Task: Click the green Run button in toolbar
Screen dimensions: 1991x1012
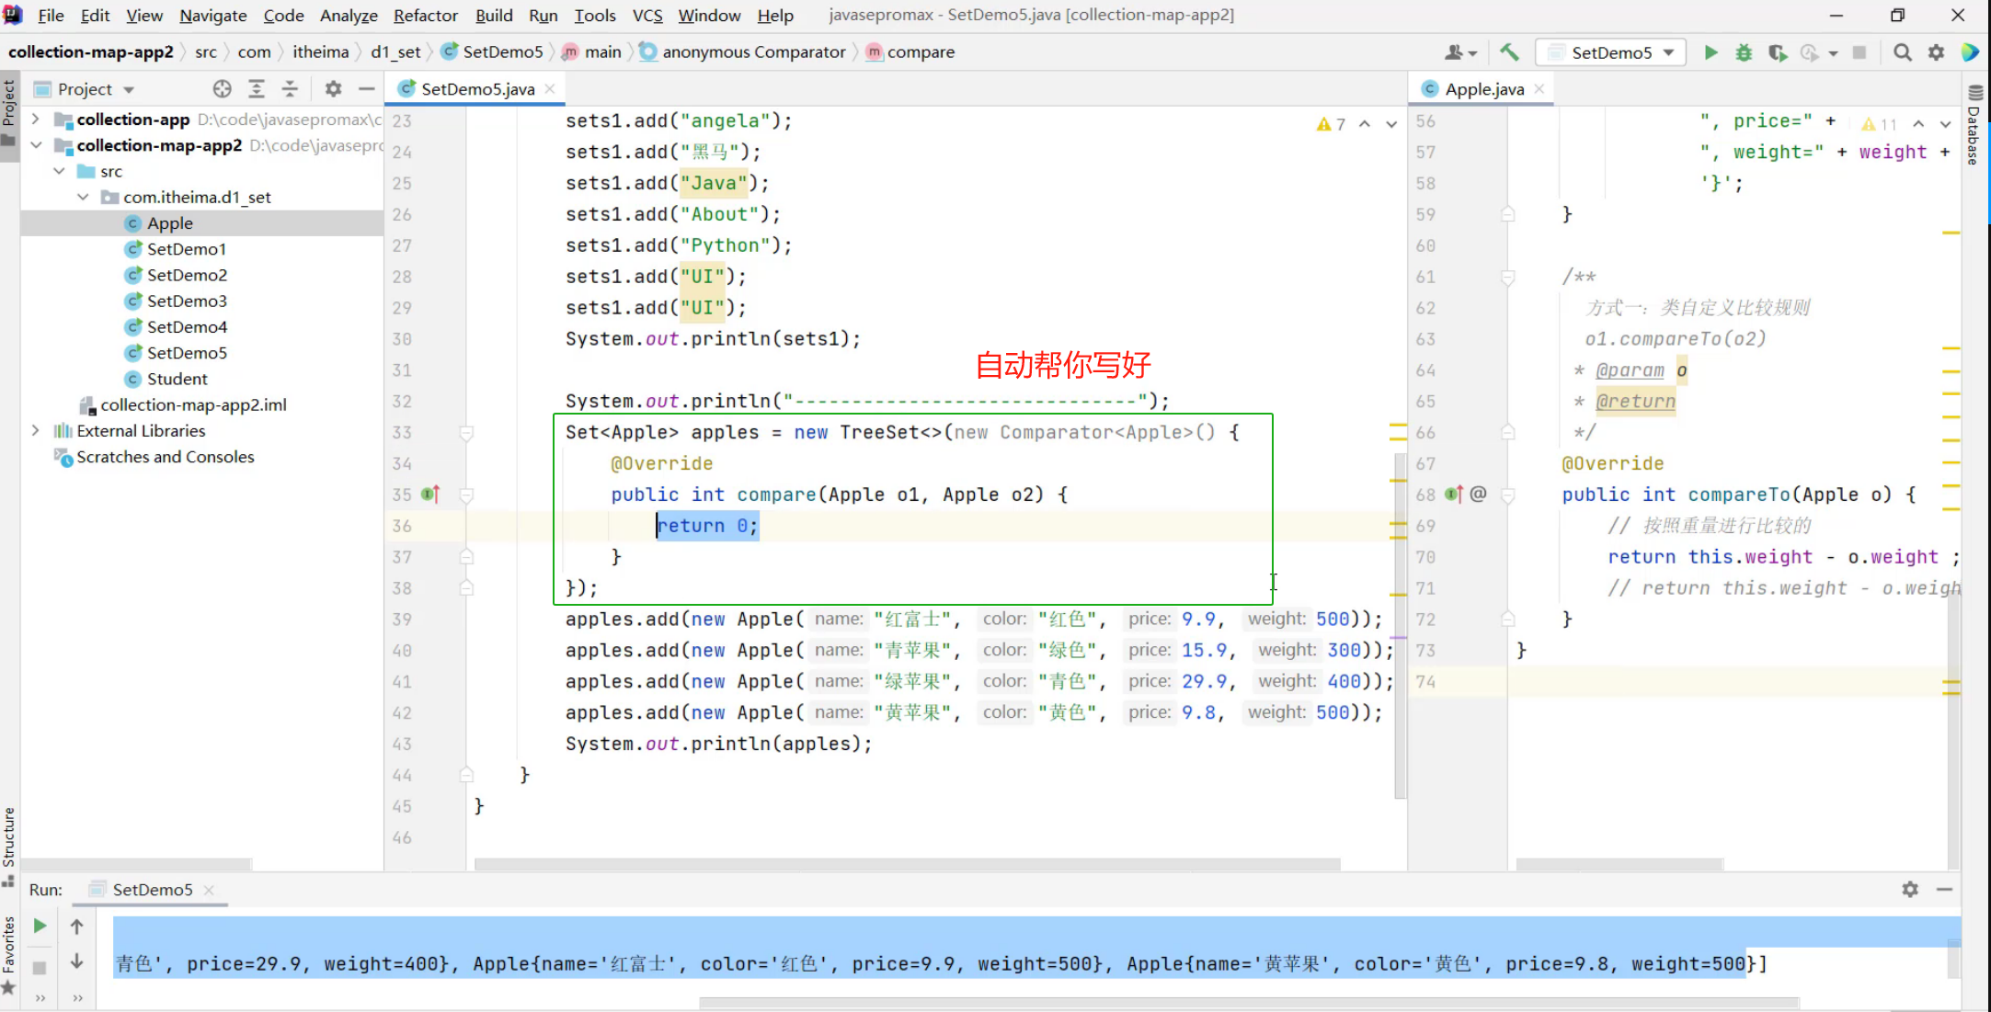Action: click(1711, 52)
